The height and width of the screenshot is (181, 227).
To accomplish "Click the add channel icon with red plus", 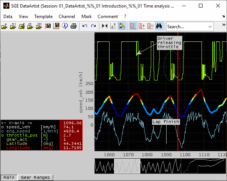I will tap(142, 26).
